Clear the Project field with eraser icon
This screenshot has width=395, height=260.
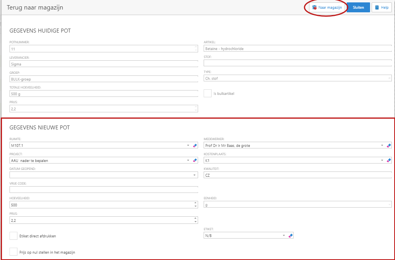pos(195,160)
